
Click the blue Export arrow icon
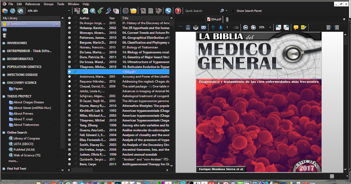coord(108,11)
